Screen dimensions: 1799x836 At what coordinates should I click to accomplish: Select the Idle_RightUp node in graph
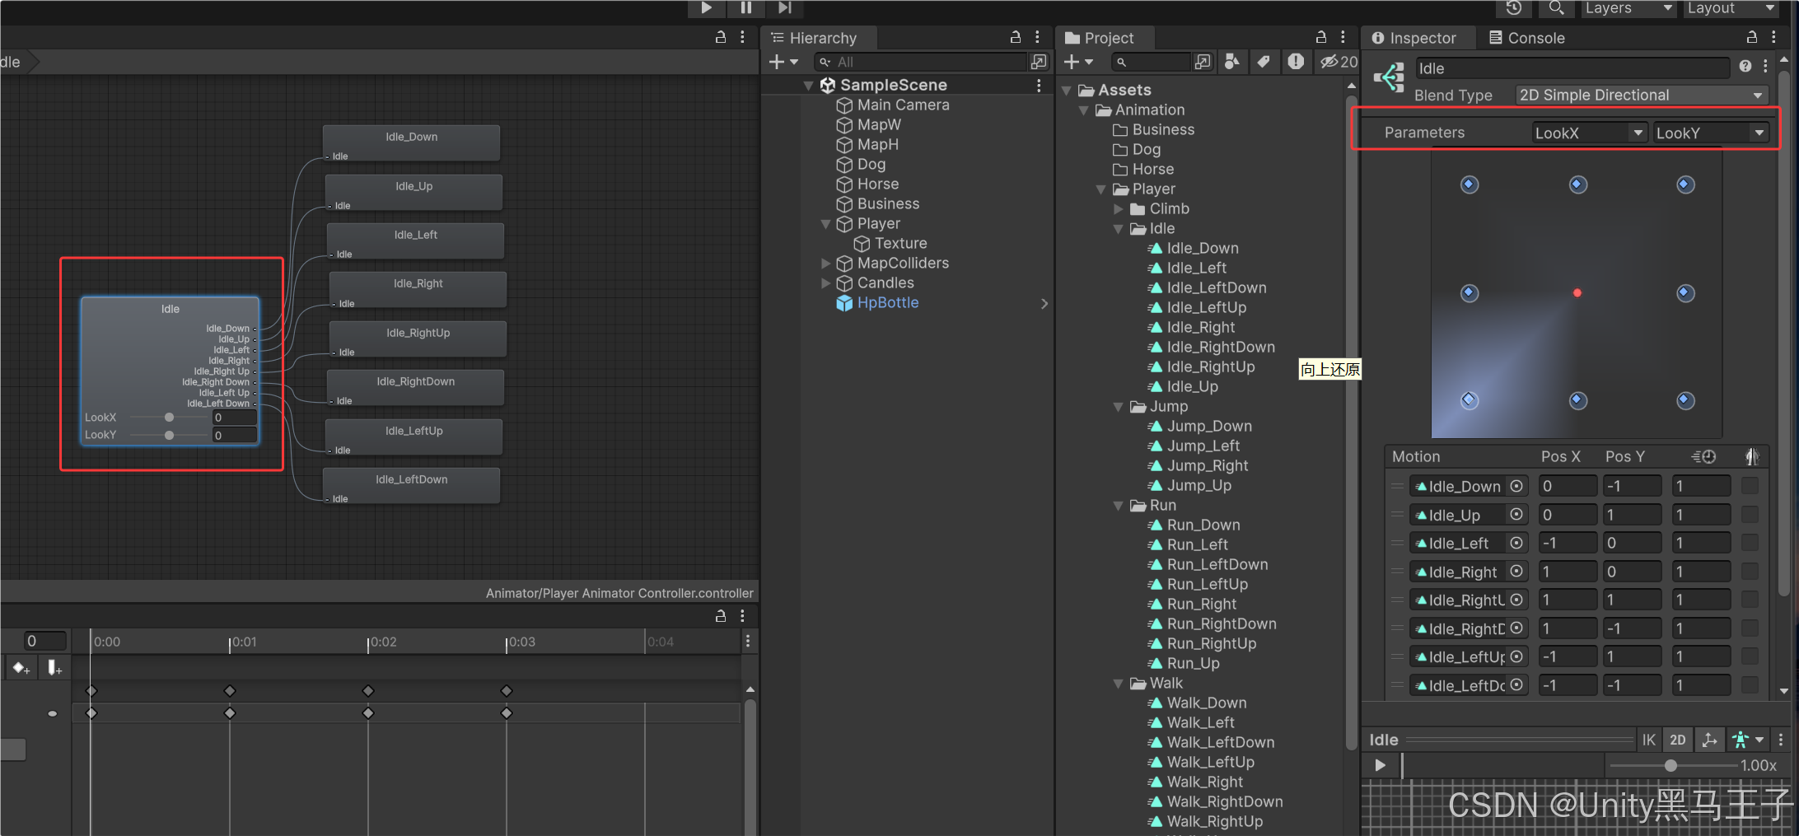click(x=418, y=339)
